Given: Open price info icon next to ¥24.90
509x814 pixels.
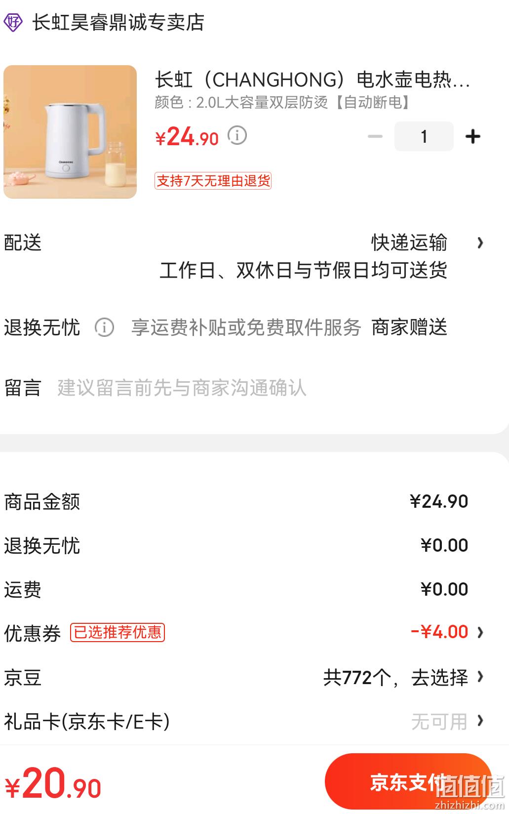Looking at the screenshot, I should tap(237, 135).
